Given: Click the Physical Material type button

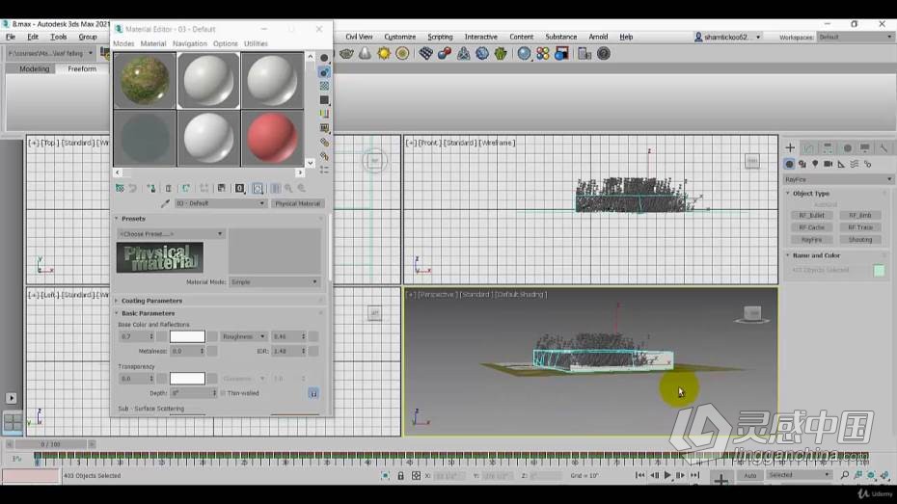Looking at the screenshot, I should (297, 203).
